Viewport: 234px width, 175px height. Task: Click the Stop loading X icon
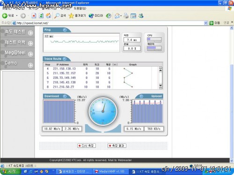[34, 15]
